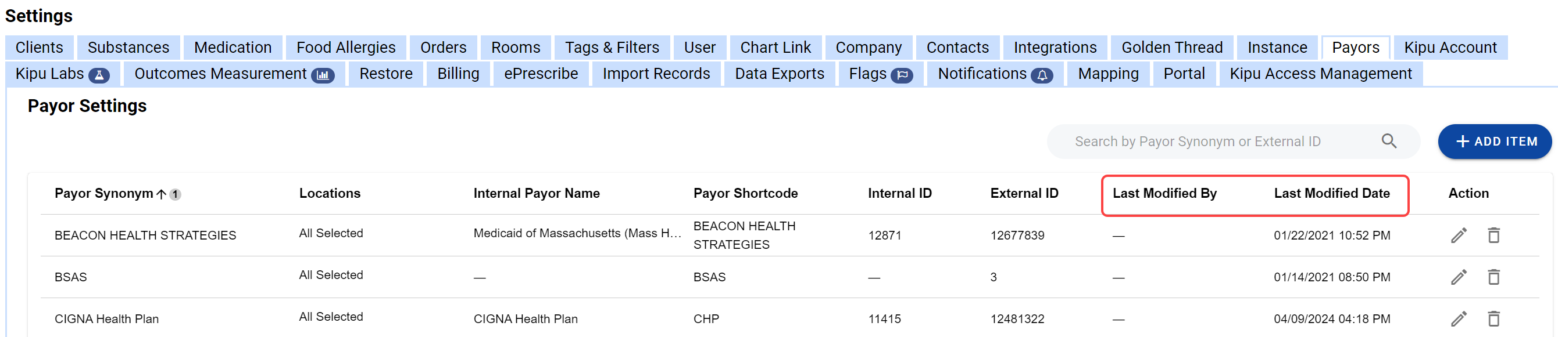Edit the CIGNA Health Plan entry
Screen dimensions: 1558x337
click(x=1458, y=318)
